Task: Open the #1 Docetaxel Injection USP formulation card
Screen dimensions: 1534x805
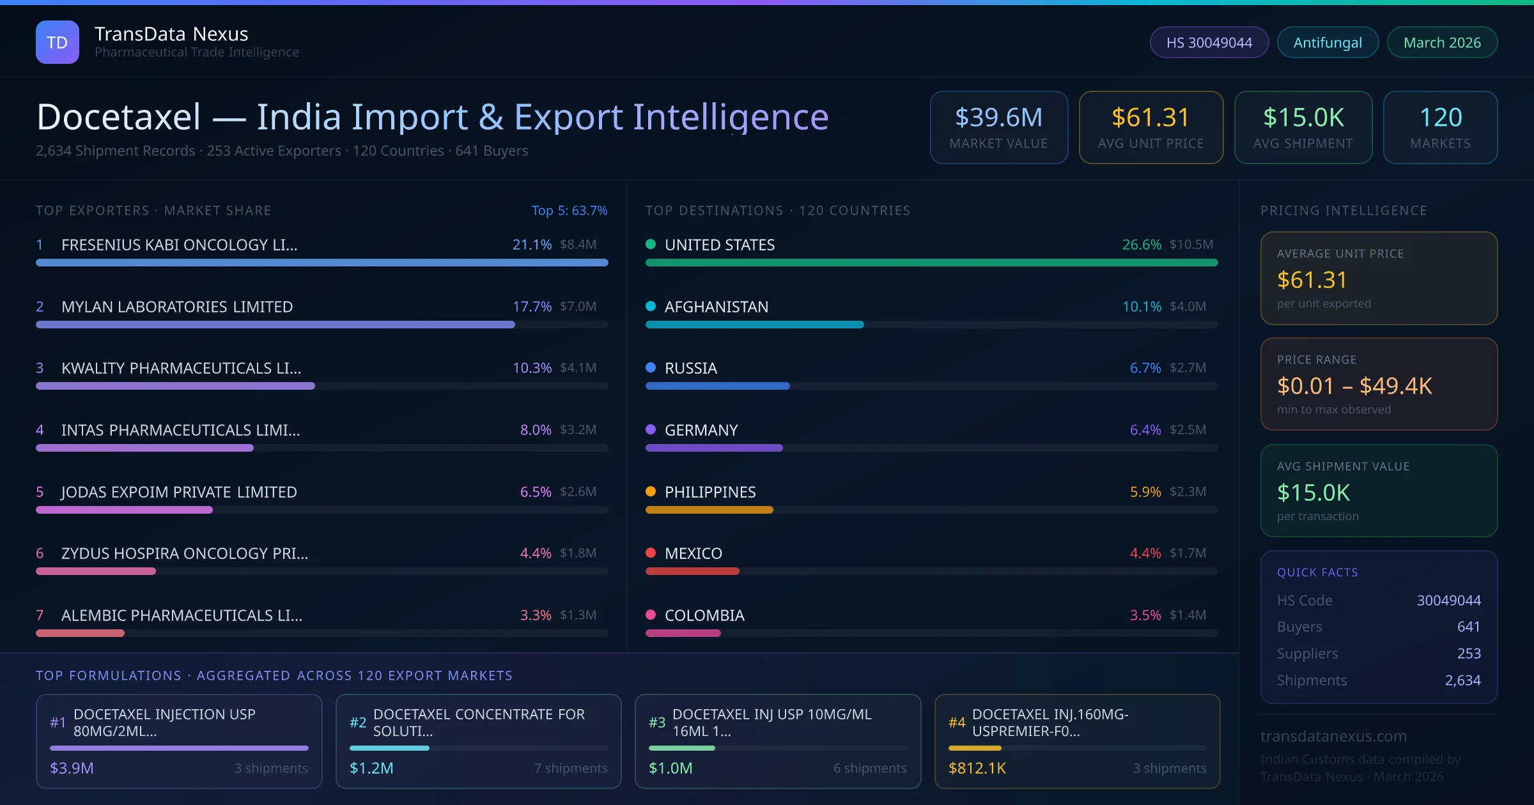Action: click(179, 740)
